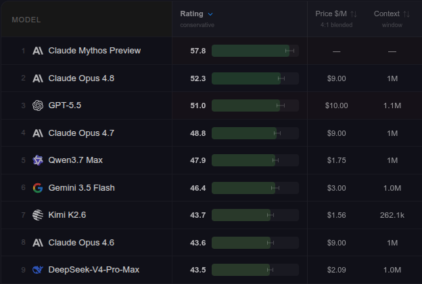Click the 57.8 rating value
The height and width of the screenshot is (284, 422).
[x=197, y=51]
